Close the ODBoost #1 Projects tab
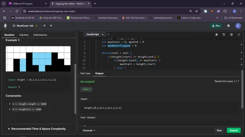Viewport: 245px width, 137px height. click(46, 4)
